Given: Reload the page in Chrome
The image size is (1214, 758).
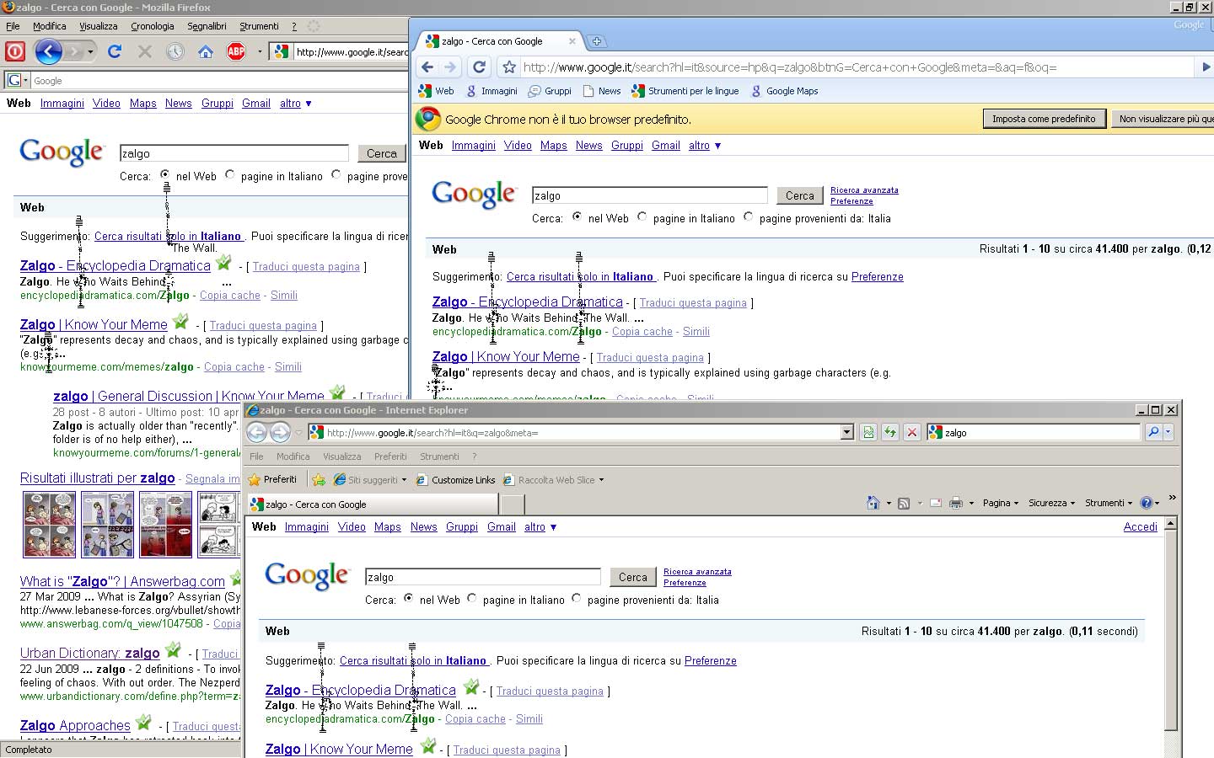Looking at the screenshot, I should pyautogui.click(x=479, y=67).
